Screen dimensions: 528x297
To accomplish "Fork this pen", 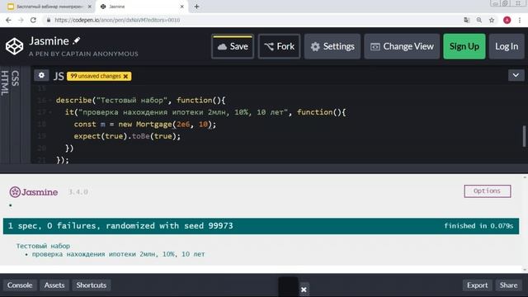I will pos(279,46).
